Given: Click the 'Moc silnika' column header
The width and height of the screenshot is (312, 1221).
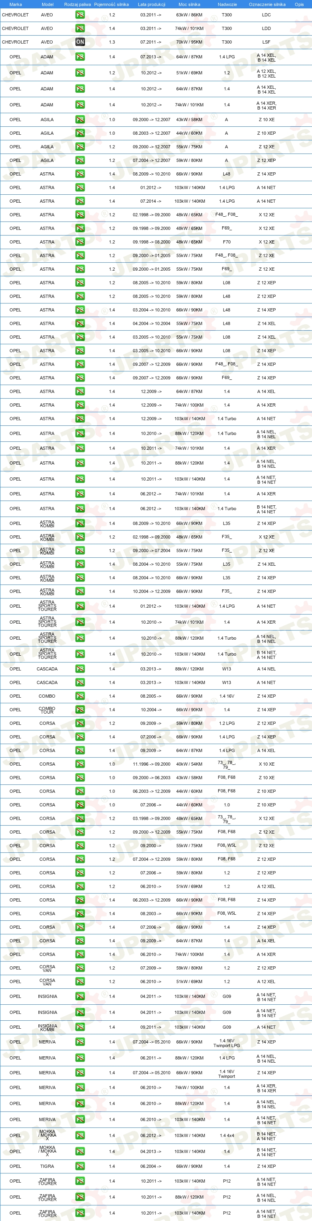Looking at the screenshot, I should click(x=189, y=4).
